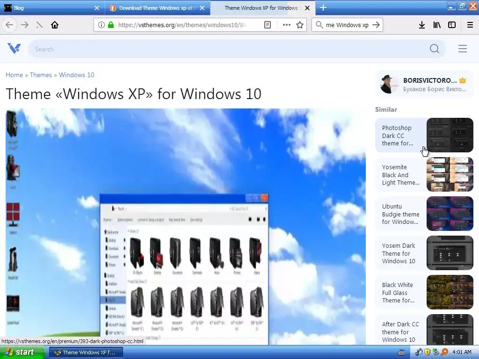This screenshot has height=359, width=479.
Task: Click Photoshop Dark CC theme thumbnail
Action: 450,135
